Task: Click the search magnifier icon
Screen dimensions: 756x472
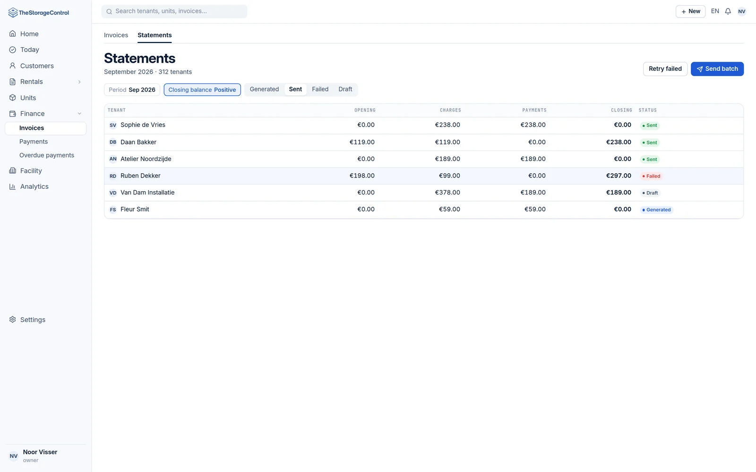Action: click(x=109, y=11)
